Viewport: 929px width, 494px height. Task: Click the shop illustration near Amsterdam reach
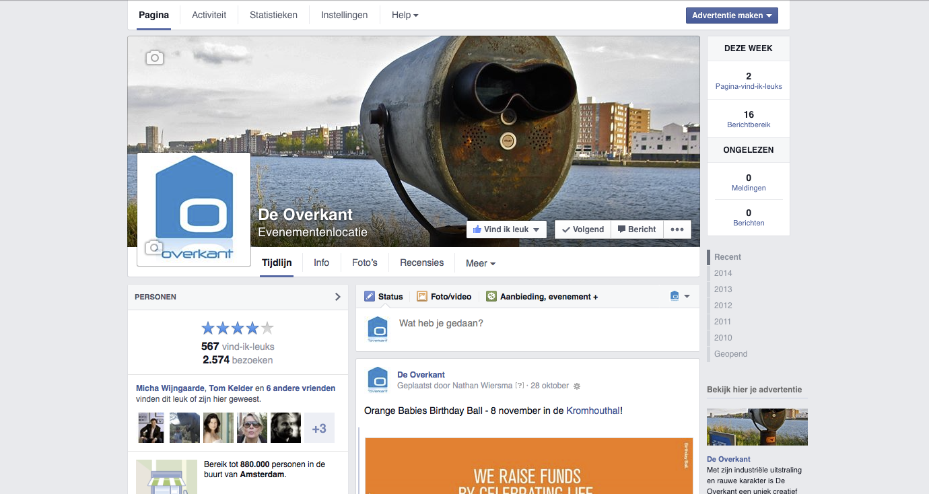click(166, 477)
